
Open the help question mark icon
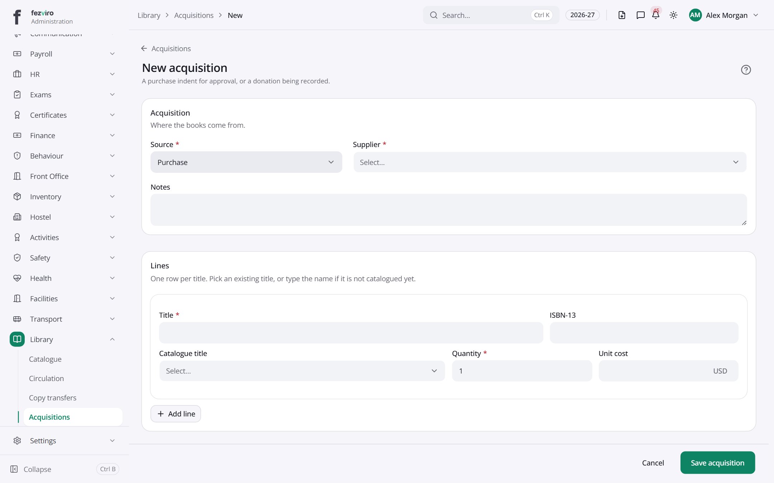pyautogui.click(x=746, y=70)
